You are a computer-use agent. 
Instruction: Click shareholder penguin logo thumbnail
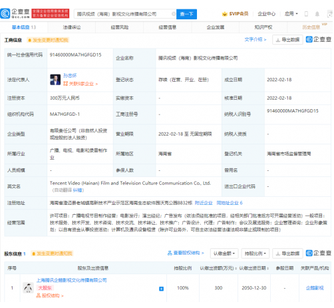pos(28,288)
